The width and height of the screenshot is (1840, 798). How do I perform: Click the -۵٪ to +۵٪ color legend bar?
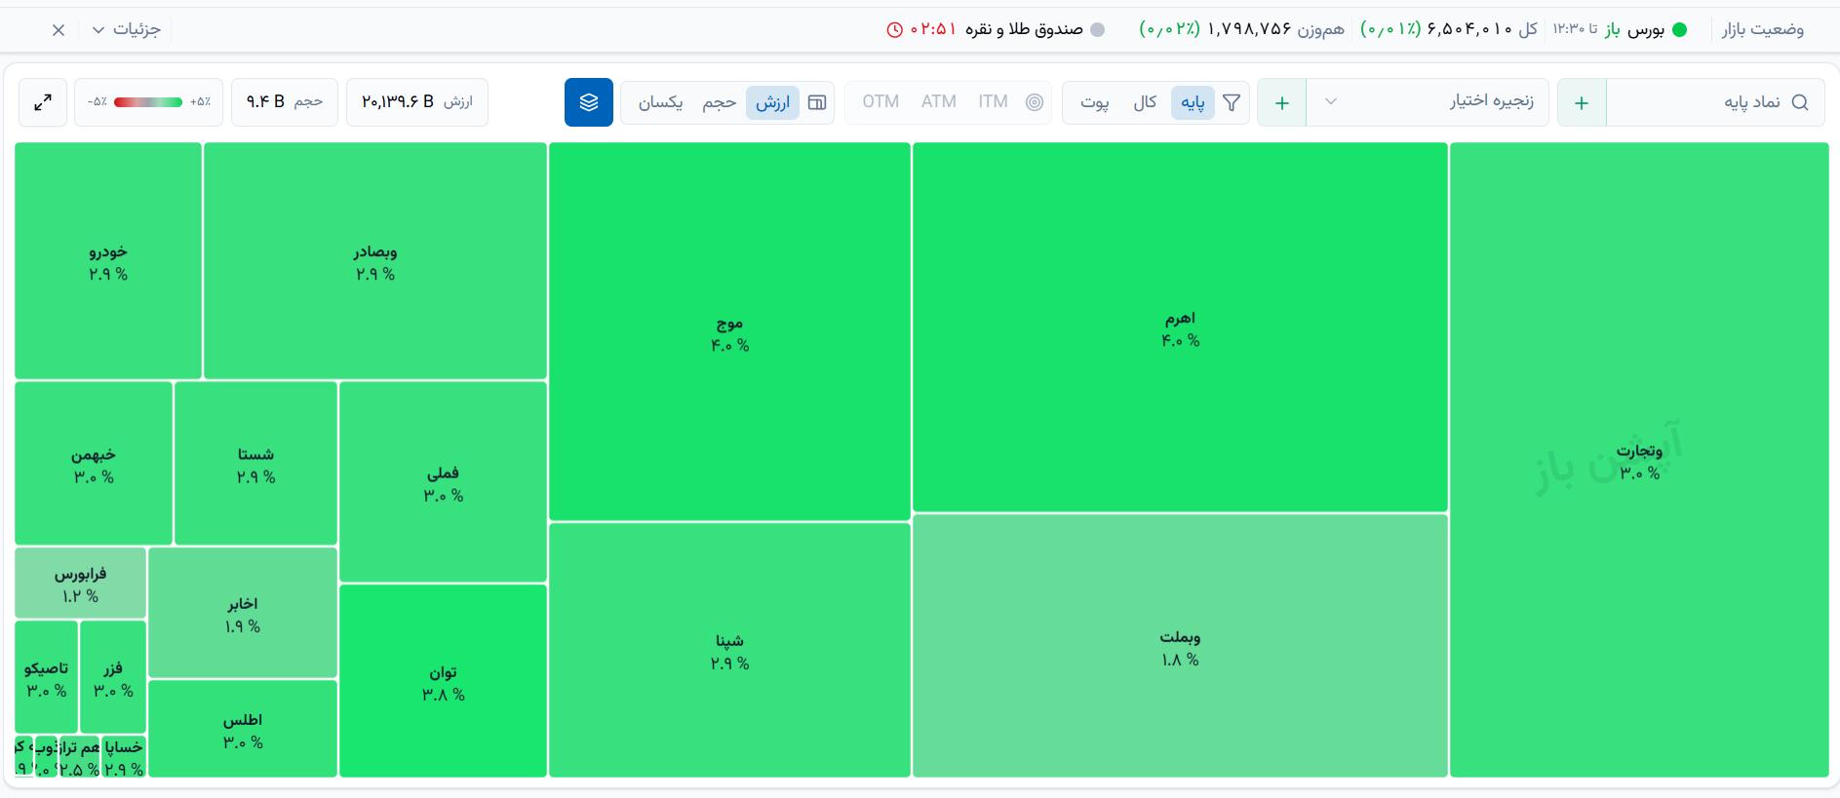[x=148, y=102]
